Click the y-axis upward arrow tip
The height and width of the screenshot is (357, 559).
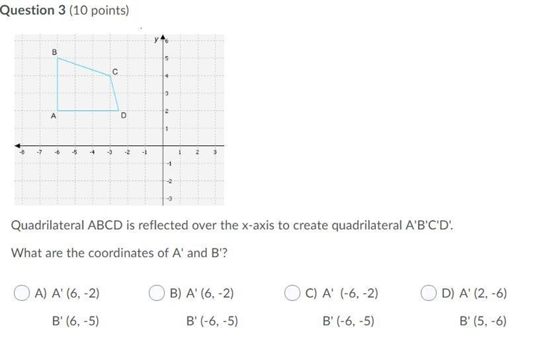[x=163, y=37]
